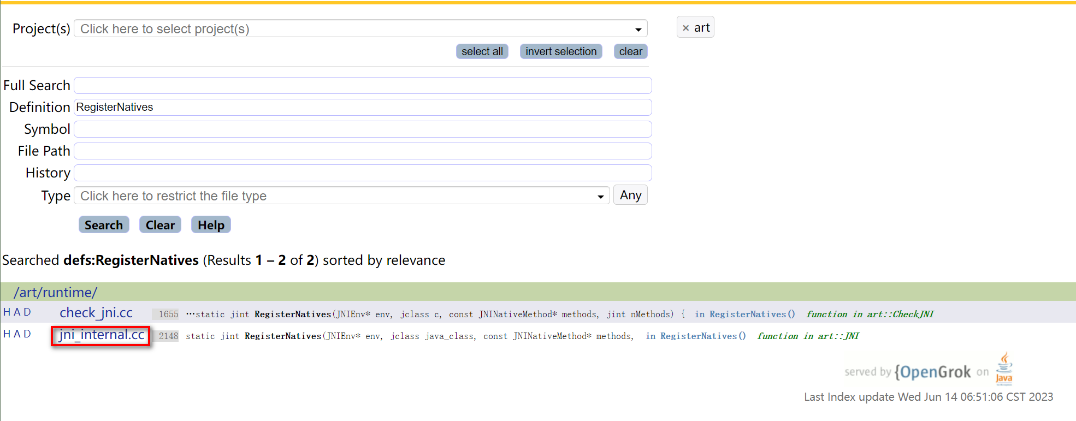
Task: Remove the 'art' project tag with x
Action: coord(685,28)
